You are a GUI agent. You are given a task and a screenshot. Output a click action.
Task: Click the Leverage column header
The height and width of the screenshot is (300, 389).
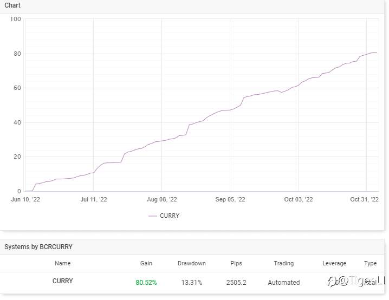tap(334, 263)
